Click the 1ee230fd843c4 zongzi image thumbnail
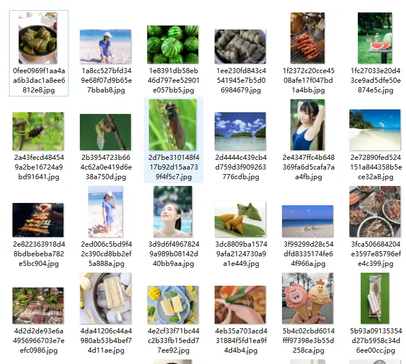Viewport: 406px width, 364px height. (x=240, y=46)
